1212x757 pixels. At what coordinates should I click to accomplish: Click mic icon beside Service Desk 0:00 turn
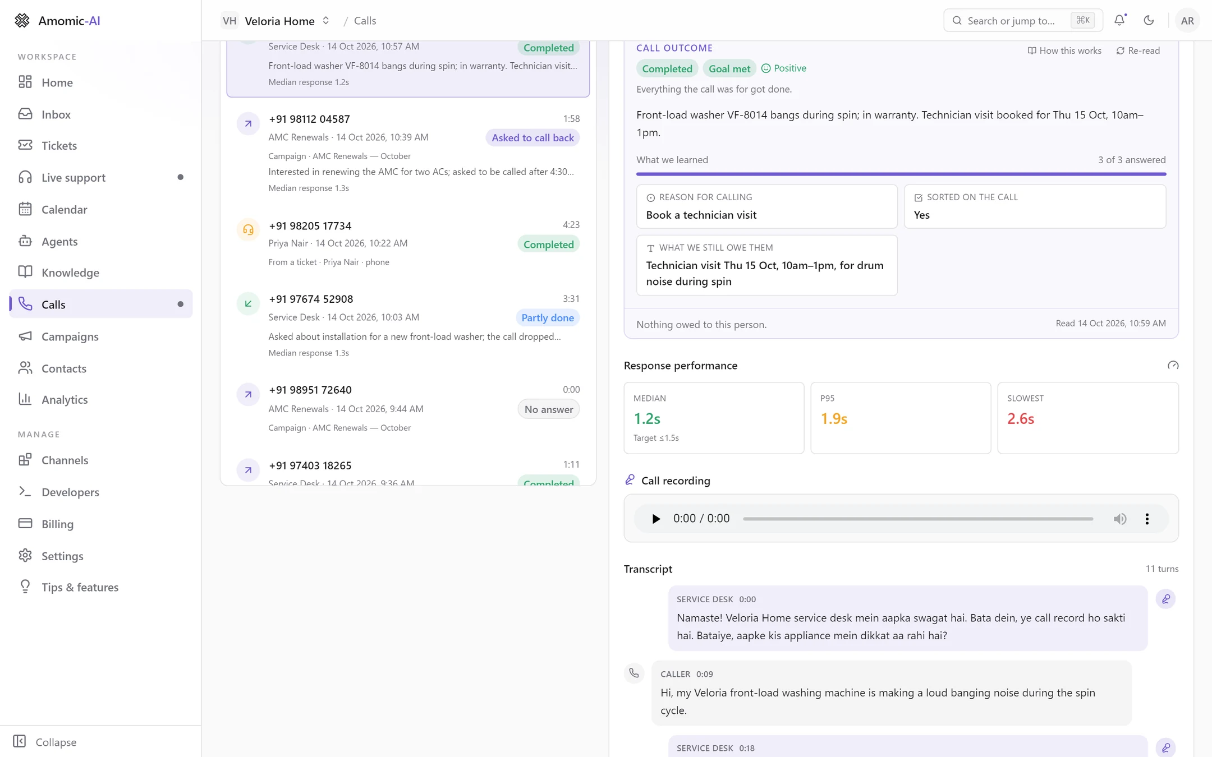coord(1165,599)
